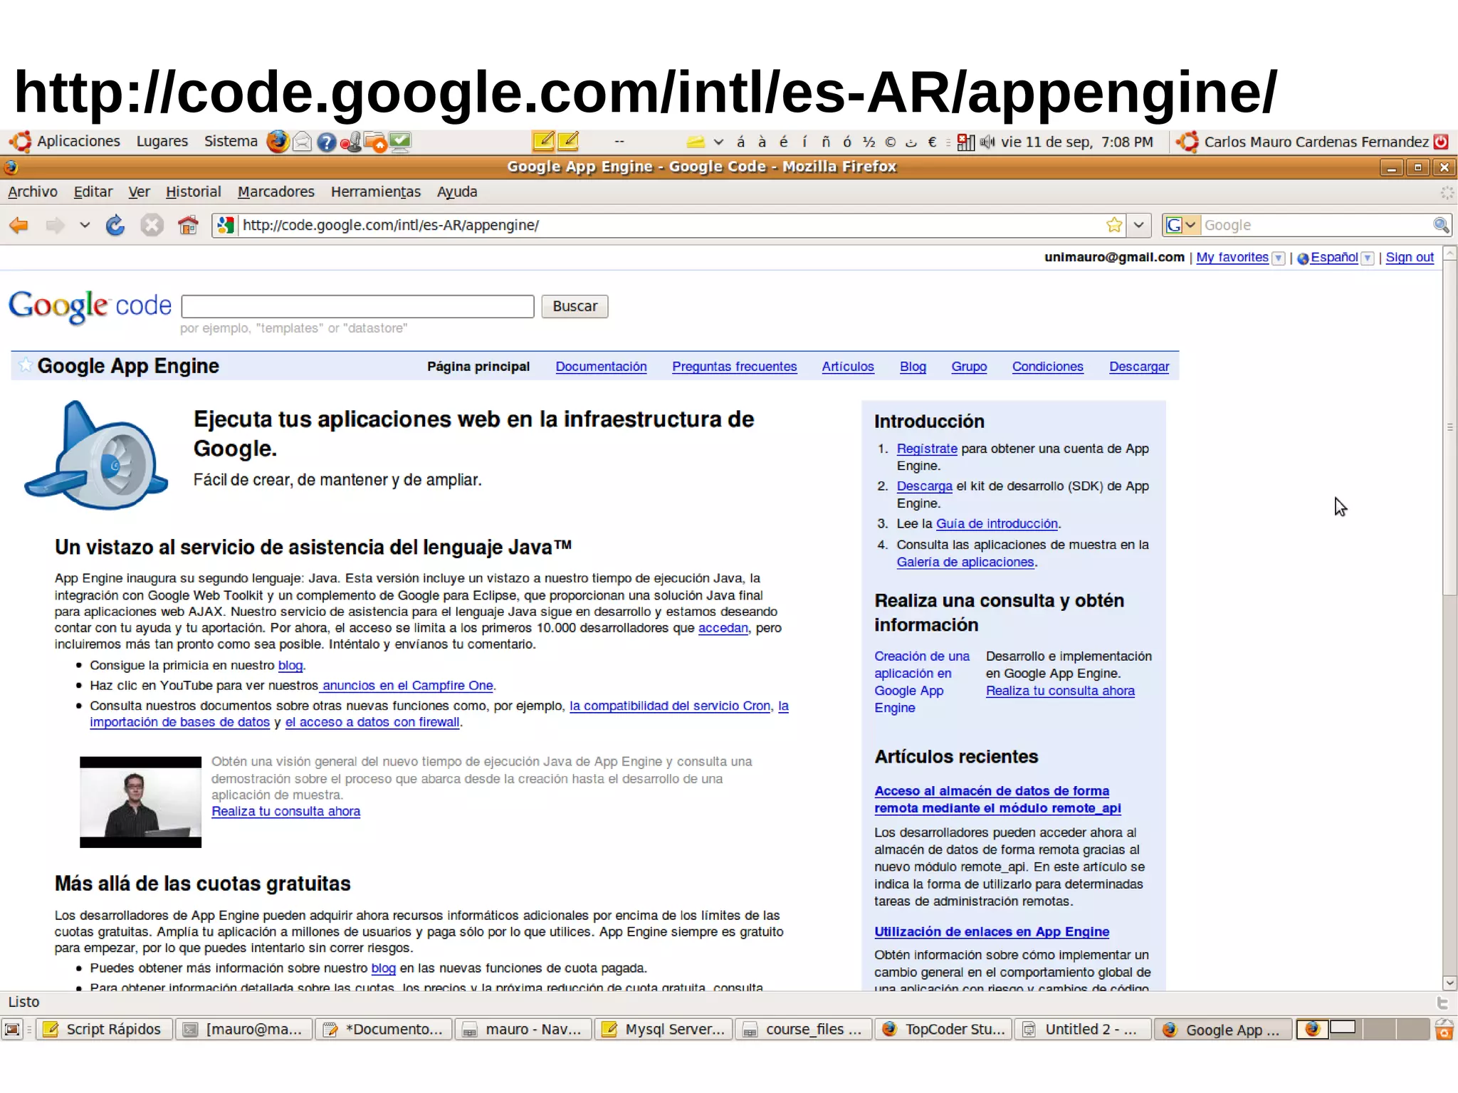Open the Aplicaciones panel menu
The width and height of the screenshot is (1458, 1093).
[x=78, y=142]
